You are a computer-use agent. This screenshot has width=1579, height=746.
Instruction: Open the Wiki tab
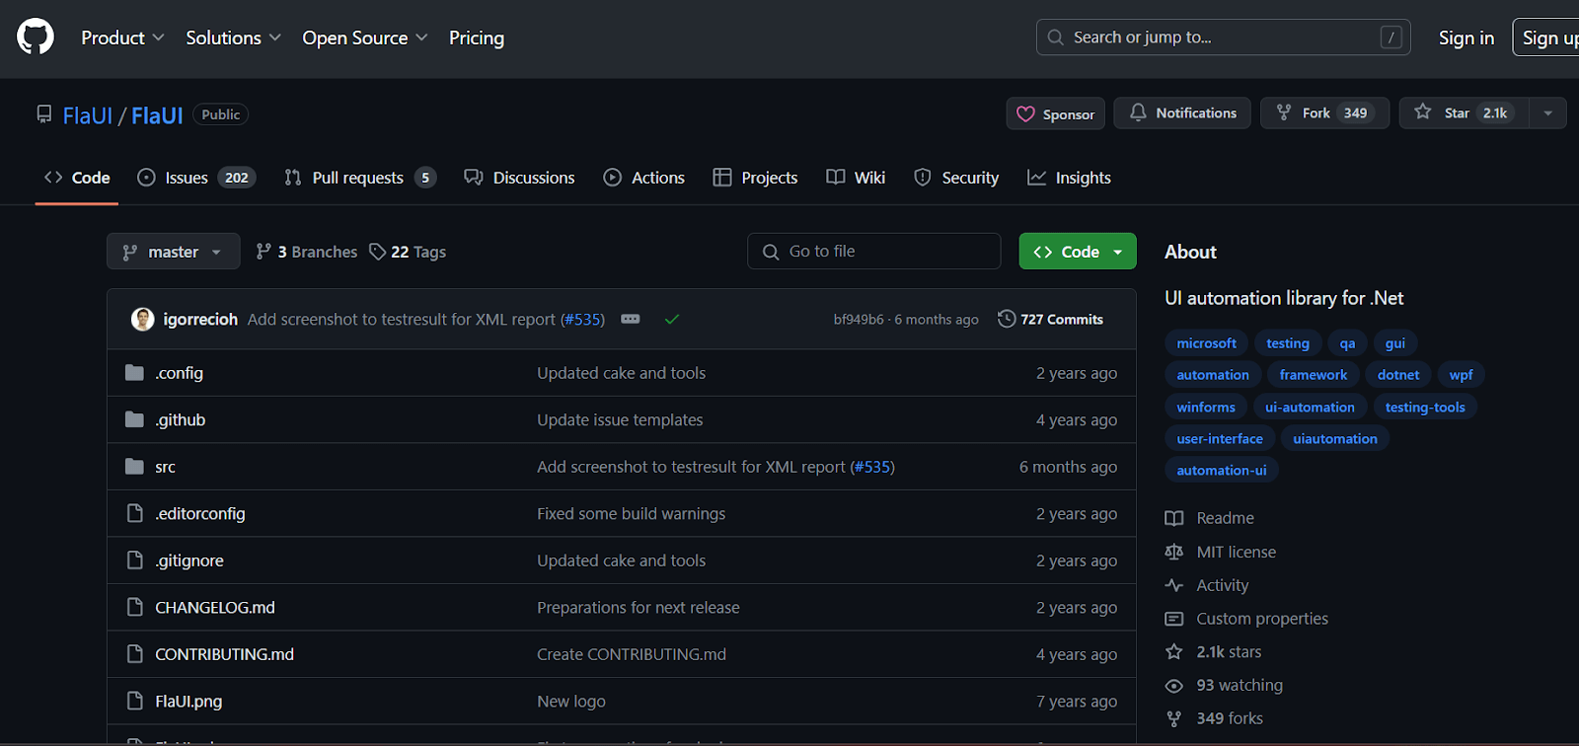pos(857,178)
